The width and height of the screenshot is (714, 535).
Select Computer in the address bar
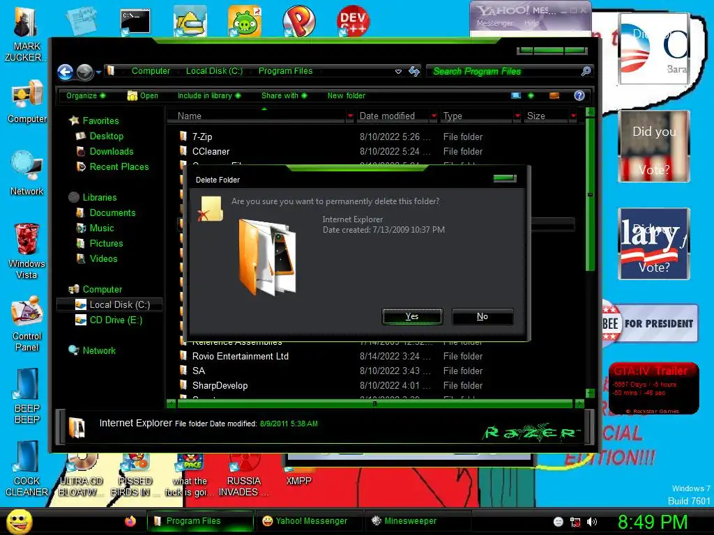tap(151, 71)
